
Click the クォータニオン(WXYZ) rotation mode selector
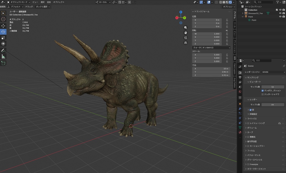click(211, 47)
